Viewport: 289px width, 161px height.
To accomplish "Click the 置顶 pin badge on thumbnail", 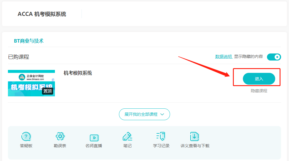I will 48,91.
